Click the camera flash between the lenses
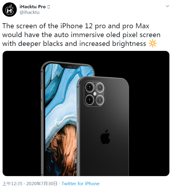Screen dimensions: 172x189 (x=95, y=94)
